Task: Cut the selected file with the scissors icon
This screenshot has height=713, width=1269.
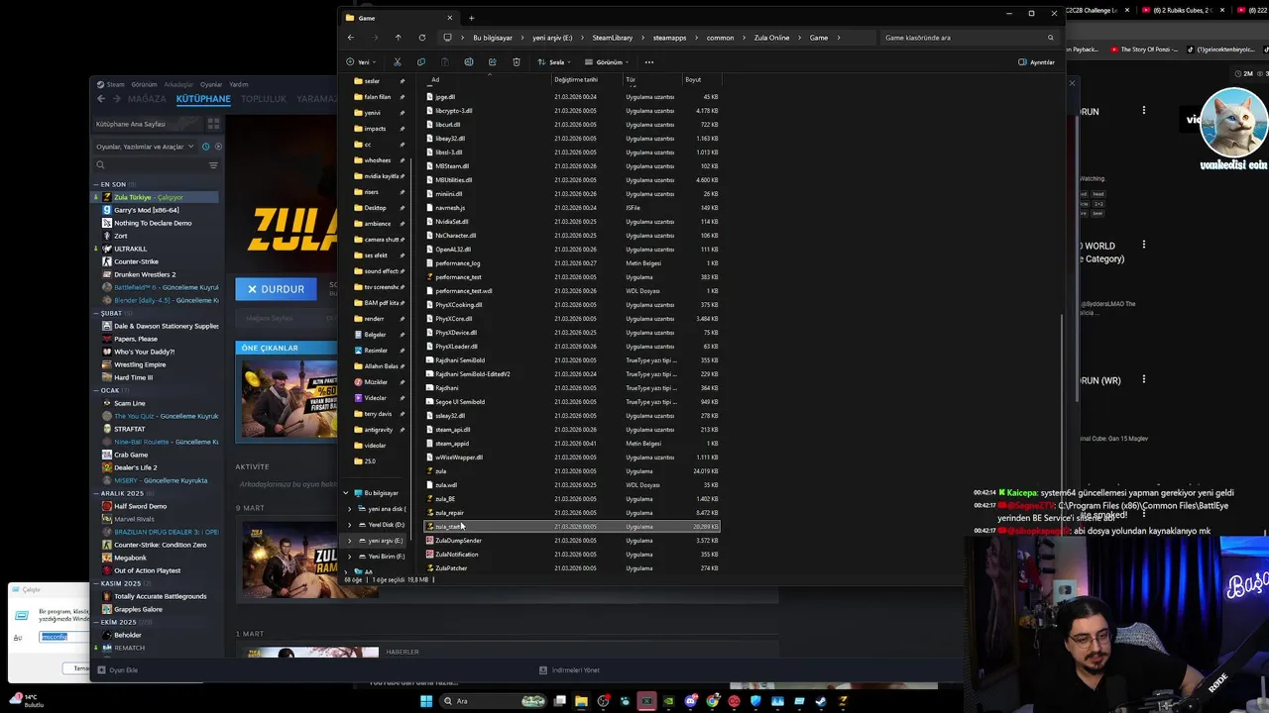Action: tap(398, 62)
